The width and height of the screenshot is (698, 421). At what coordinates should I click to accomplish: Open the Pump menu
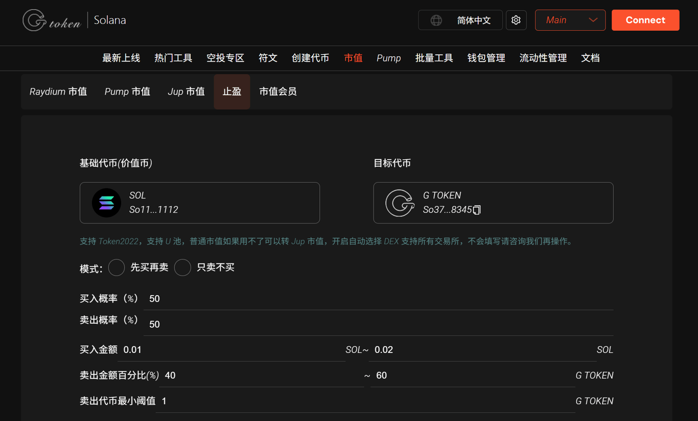tap(389, 58)
